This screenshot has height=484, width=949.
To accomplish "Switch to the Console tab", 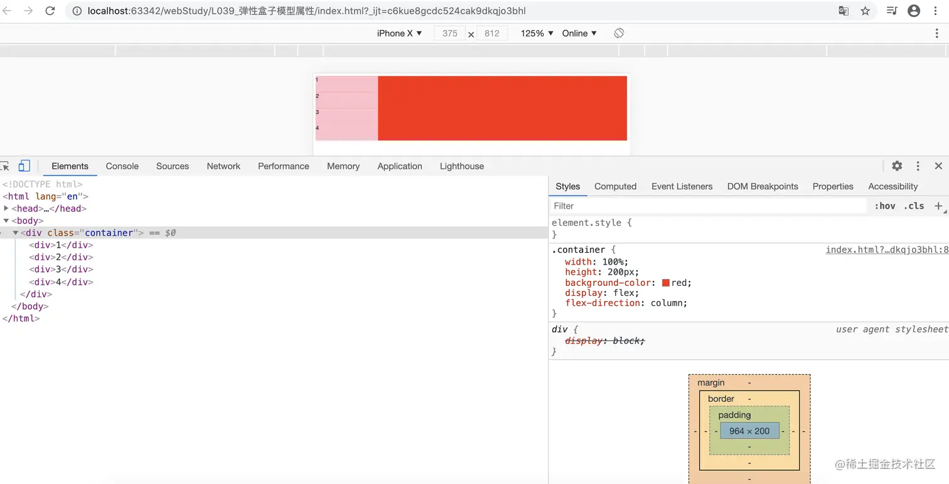I will (x=122, y=166).
